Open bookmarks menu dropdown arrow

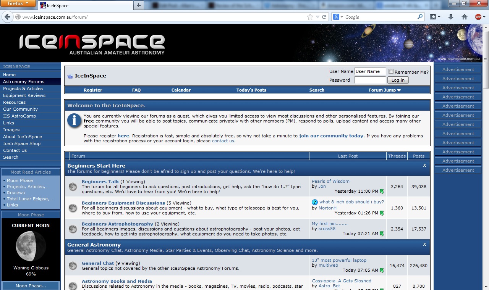(439, 17)
